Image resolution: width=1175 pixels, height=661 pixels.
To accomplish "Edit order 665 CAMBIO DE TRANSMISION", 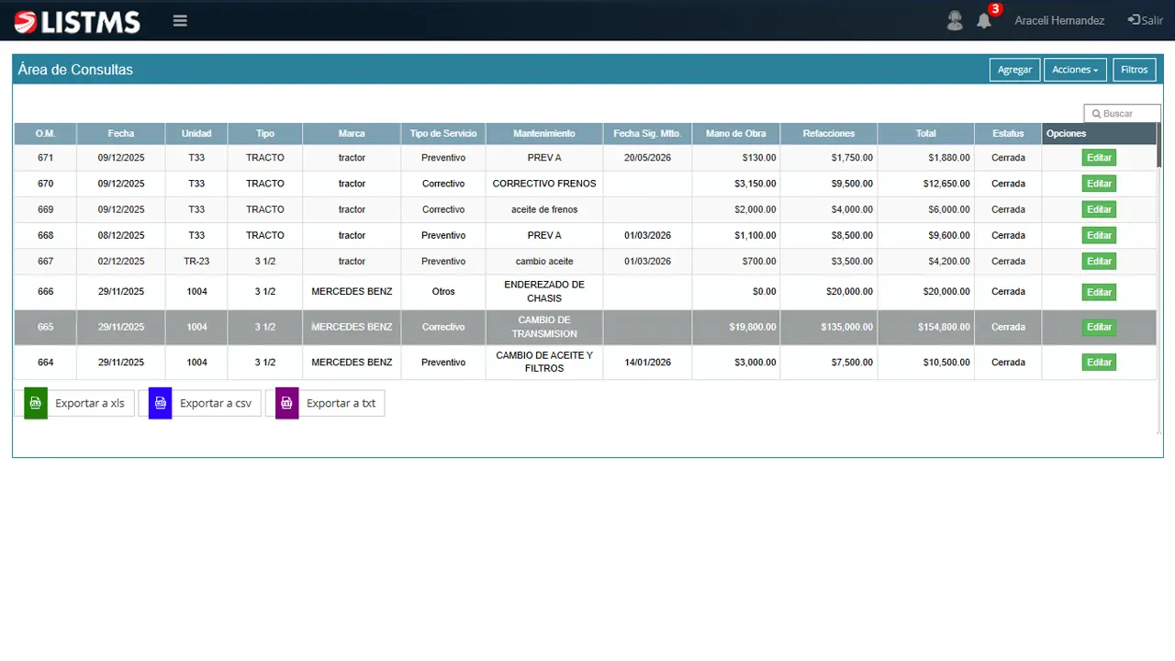I will [x=1099, y=327].
